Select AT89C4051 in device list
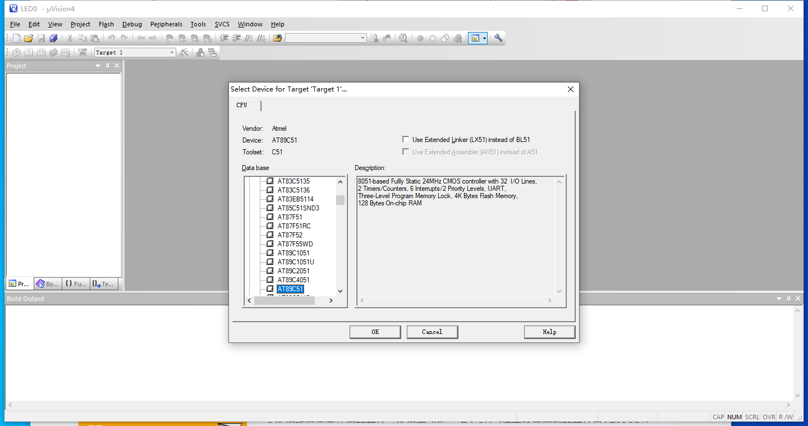The image size is (808, 426). [x=293, y=280]
